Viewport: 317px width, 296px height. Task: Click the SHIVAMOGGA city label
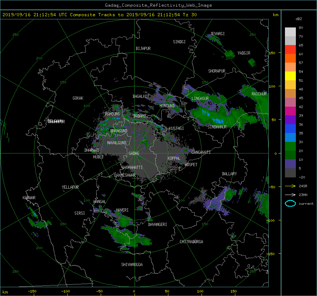tap(132, 264)
